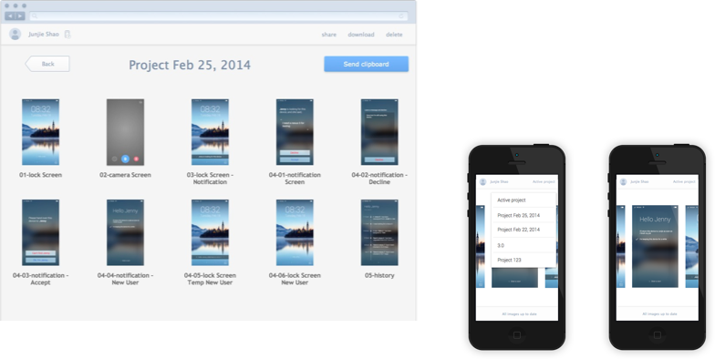Click the home button on left phone
This screenshot has width=715, height=359.
(516, 335)
